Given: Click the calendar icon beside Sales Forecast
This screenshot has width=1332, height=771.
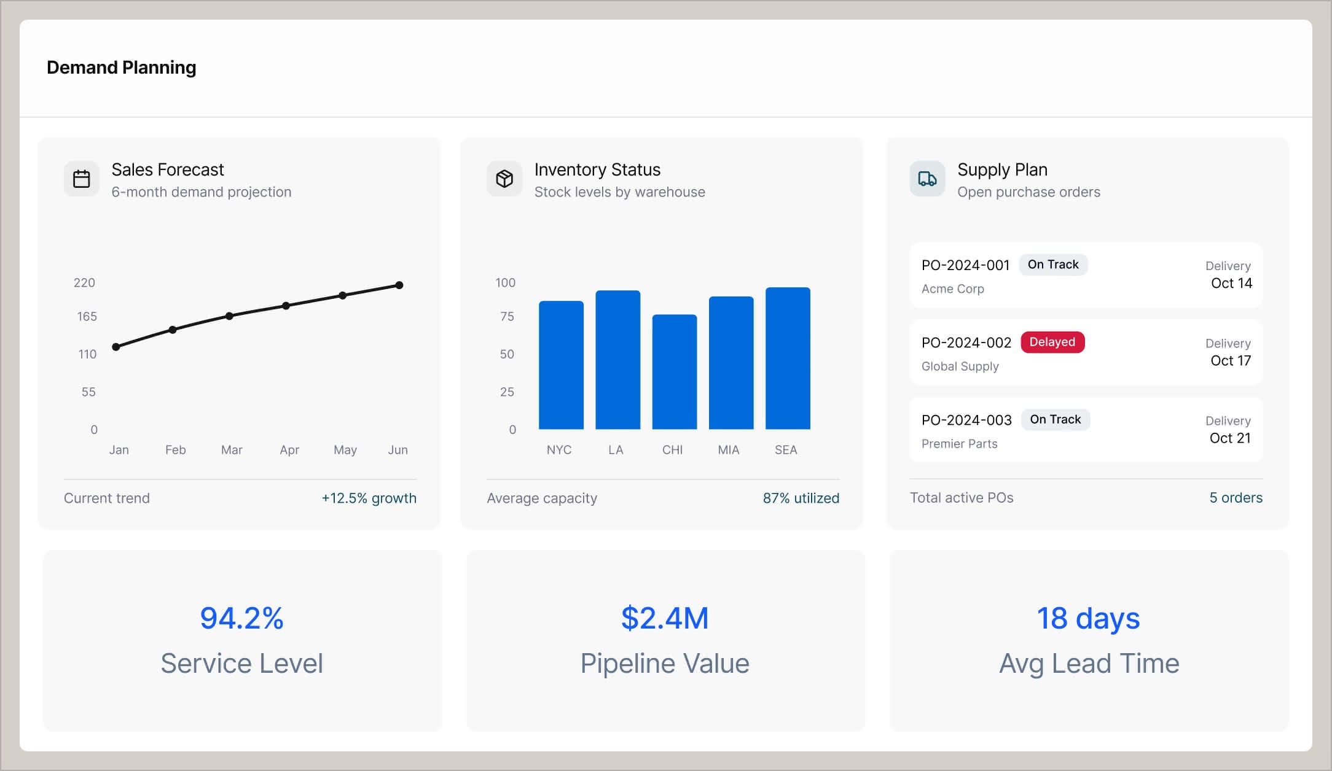Looking at the screenshot, I should 80,179.
